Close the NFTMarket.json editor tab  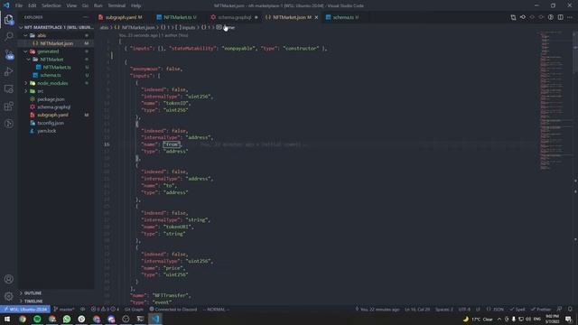pos(316,17)
